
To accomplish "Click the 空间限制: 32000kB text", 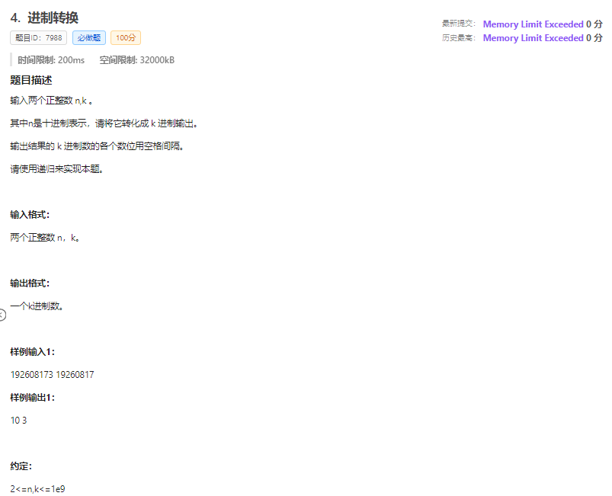I will coord(136,60).
